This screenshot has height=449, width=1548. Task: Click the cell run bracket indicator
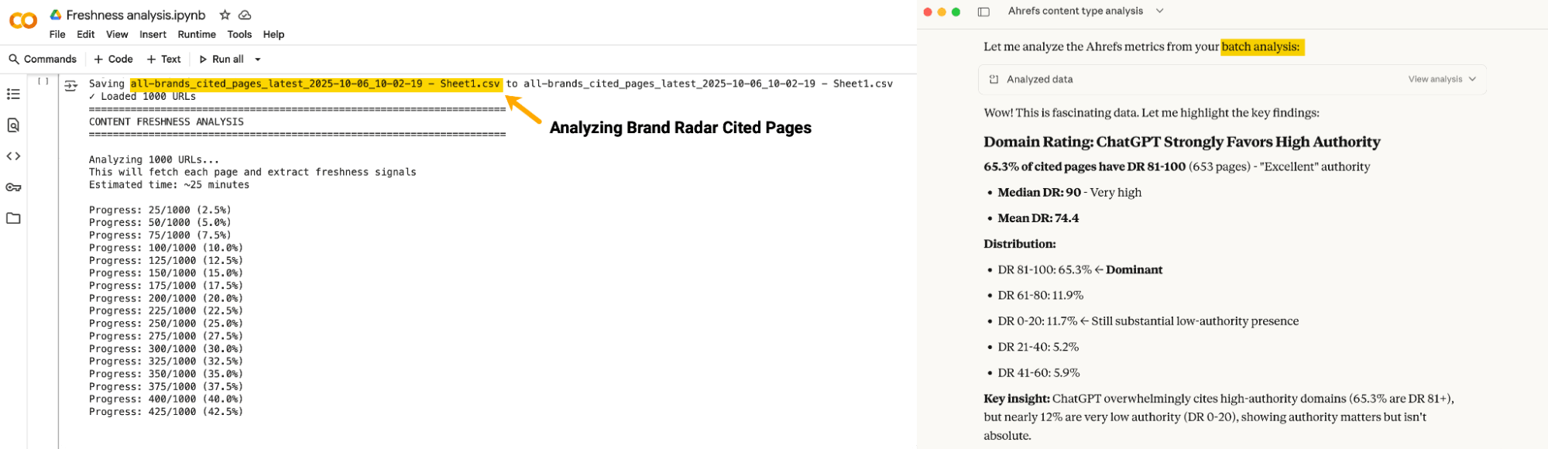(x=43, y=81)
